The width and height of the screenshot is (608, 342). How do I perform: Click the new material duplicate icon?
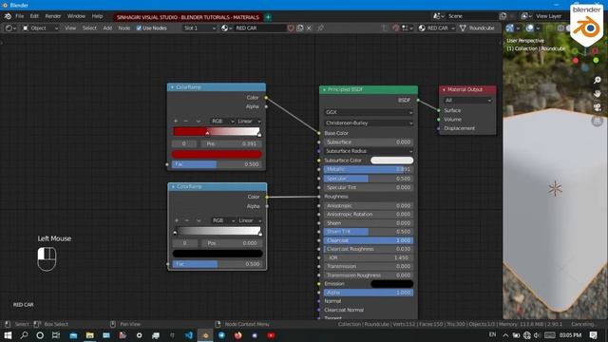click(300, 28)
